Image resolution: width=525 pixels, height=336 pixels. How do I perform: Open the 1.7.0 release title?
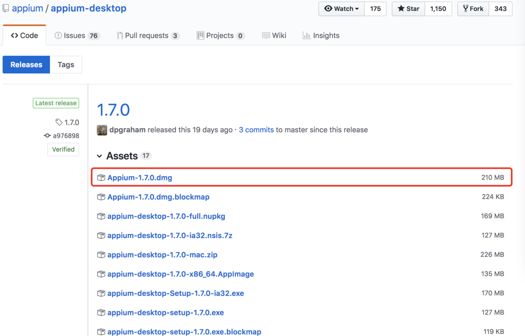(113, 110)
